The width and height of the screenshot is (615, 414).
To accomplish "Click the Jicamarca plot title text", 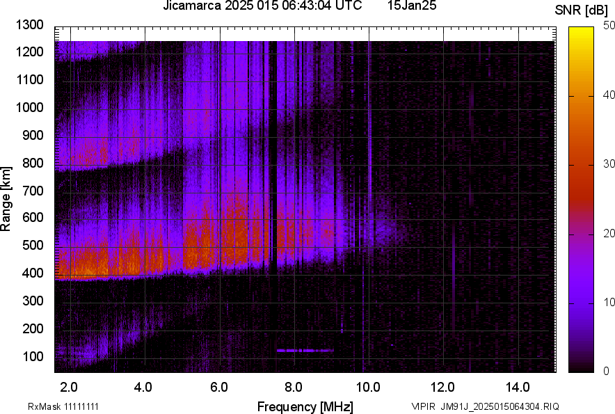I will pyautogui.click(x=262, y=6).
